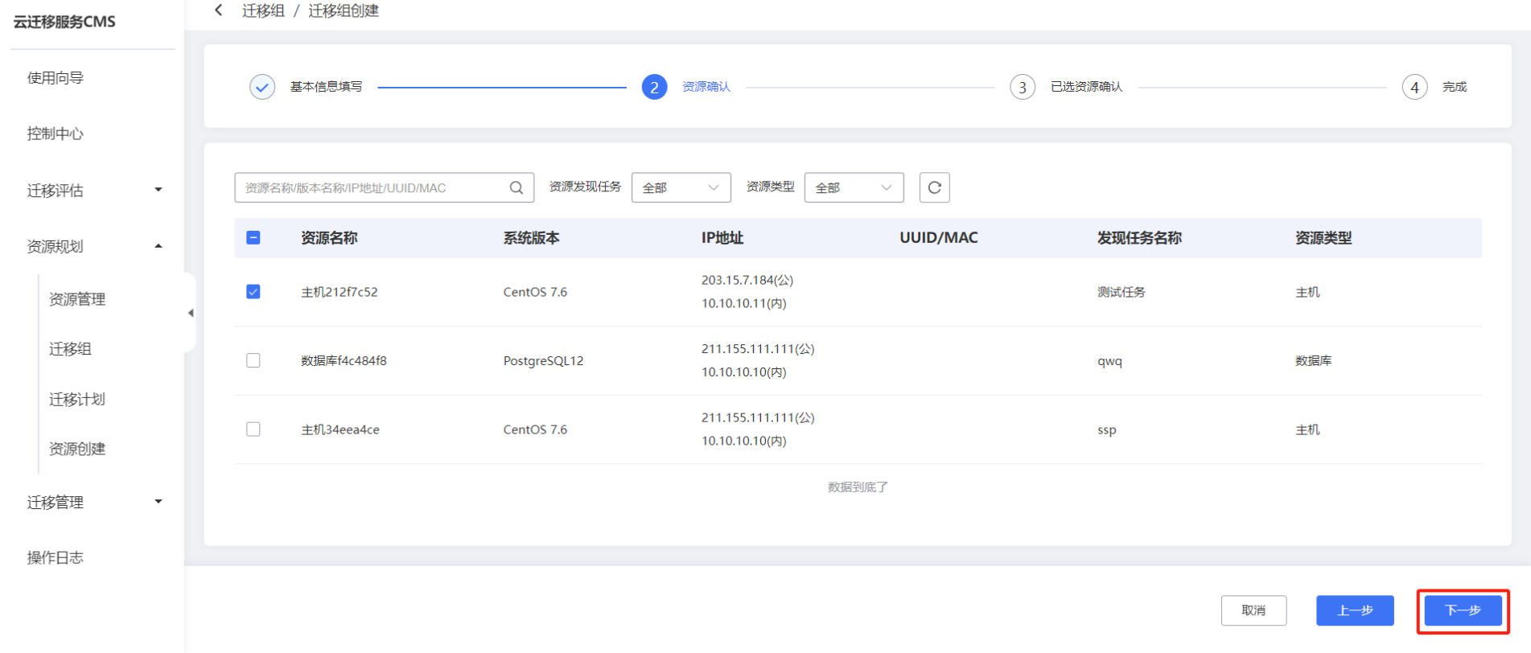Image resolution: width=1531 pixels, height=653 pixels.
Task: Collapse the sidebar with the arrow handle
Action: (x=191, y=313)
